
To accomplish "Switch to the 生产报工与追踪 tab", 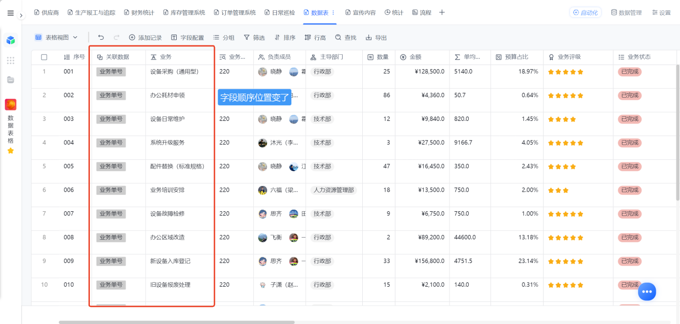I will pyautogui.click(x=91, y=12).
